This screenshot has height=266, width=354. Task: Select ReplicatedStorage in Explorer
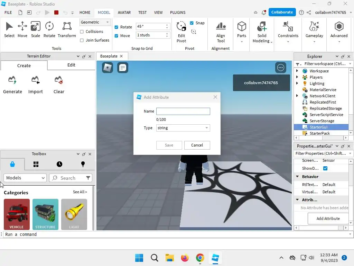[326, 108]
